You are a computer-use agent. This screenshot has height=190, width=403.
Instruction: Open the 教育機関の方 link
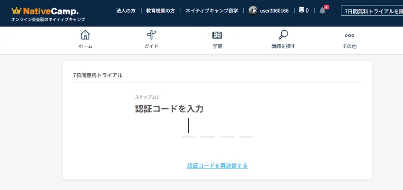point(160,11)
